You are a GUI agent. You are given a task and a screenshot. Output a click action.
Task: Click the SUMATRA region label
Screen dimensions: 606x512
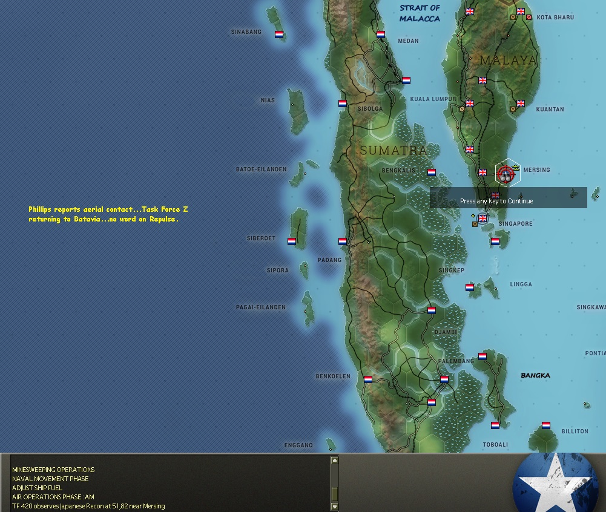(x=394, y=150)
